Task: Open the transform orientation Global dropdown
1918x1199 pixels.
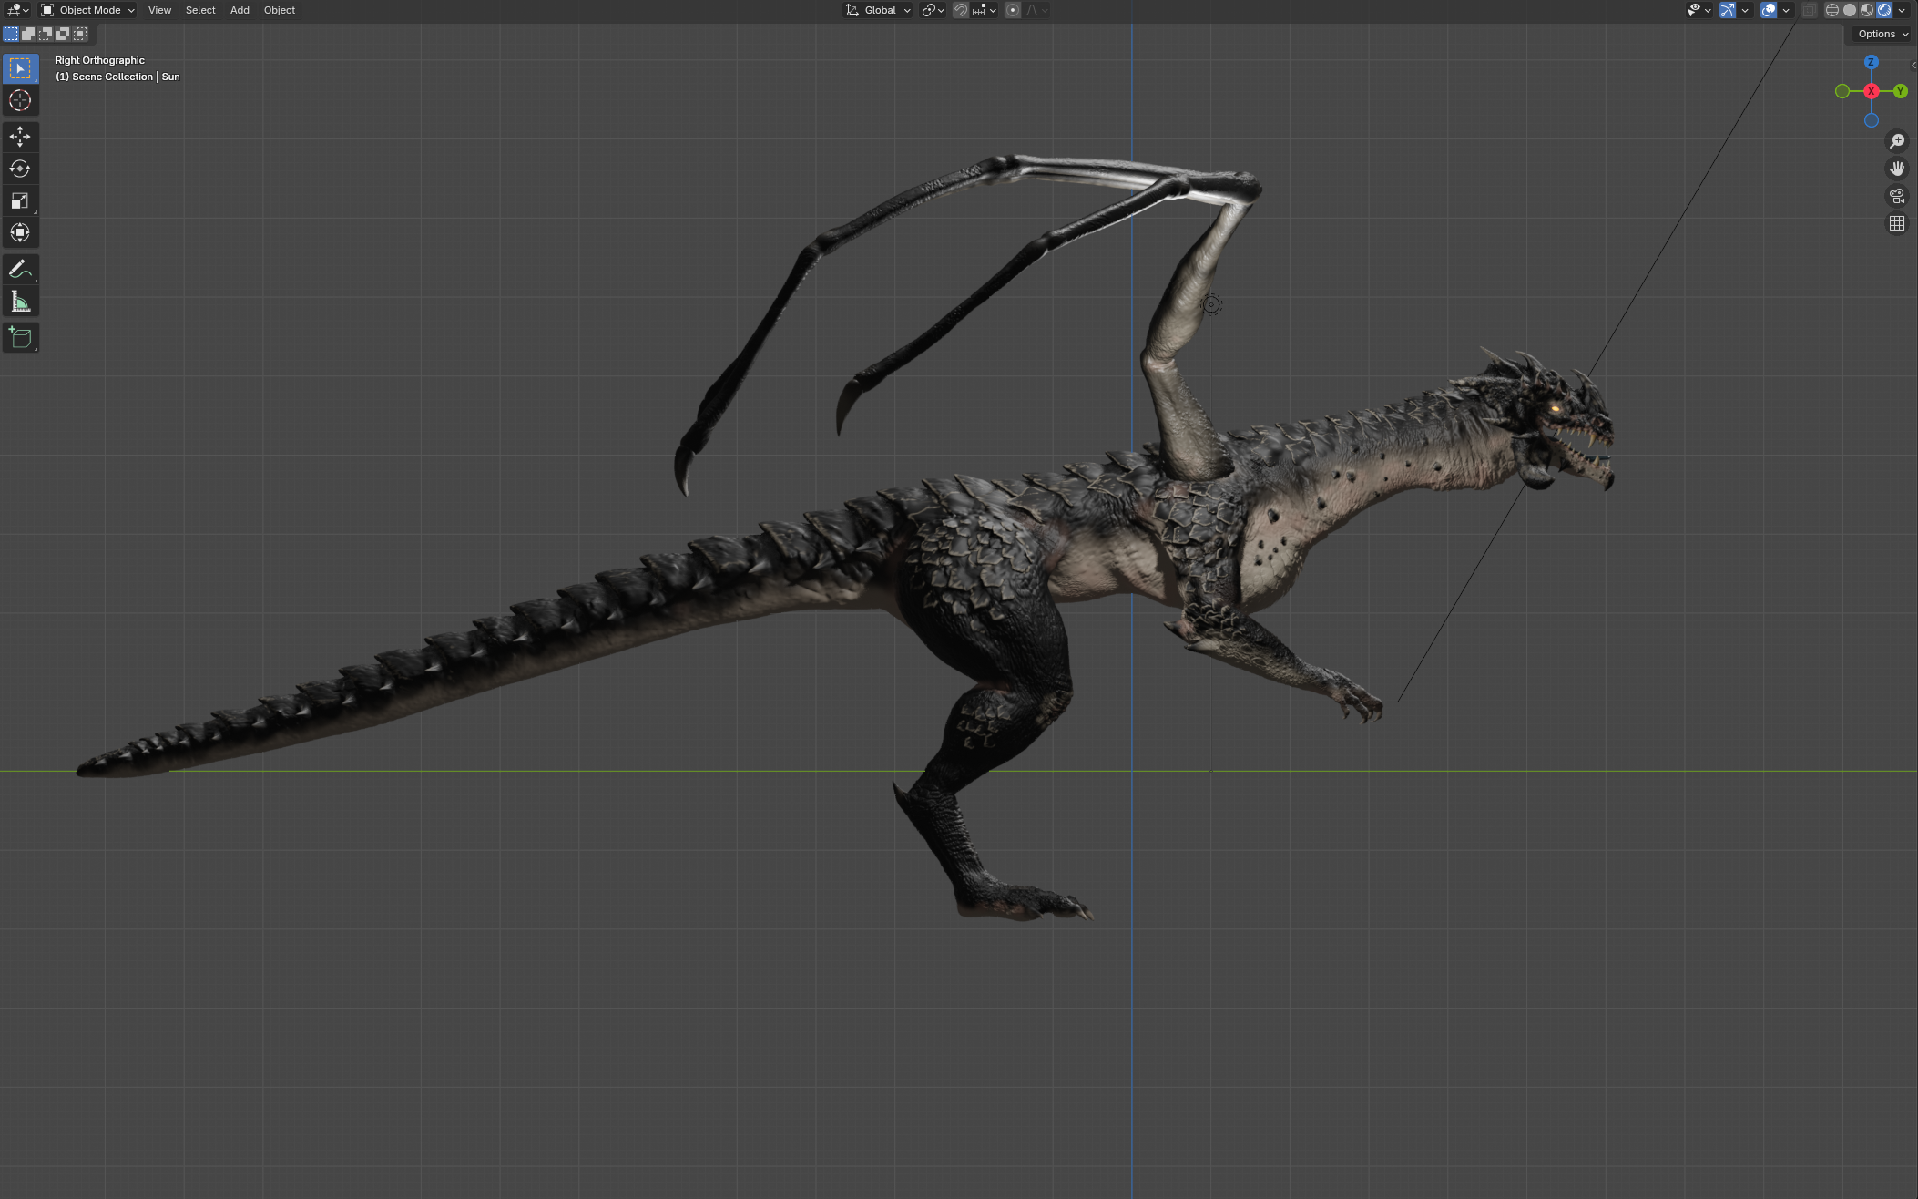Action: 877,10
